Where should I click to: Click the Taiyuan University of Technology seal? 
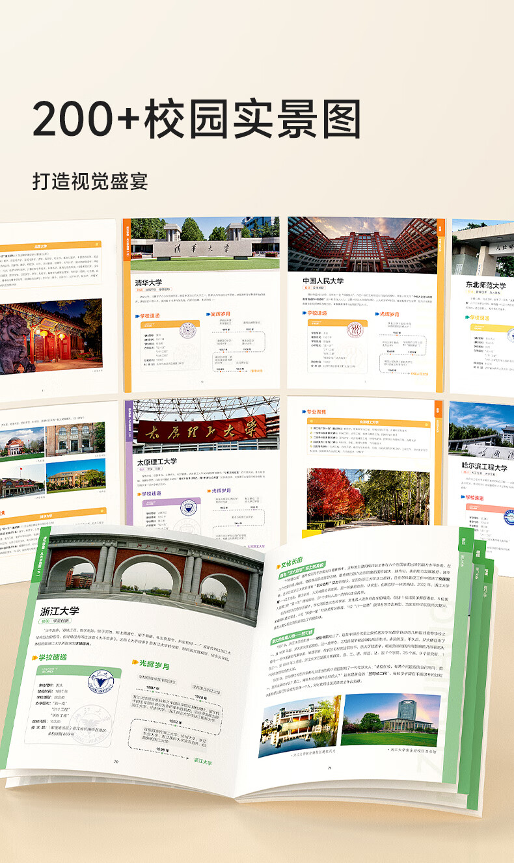190,509
